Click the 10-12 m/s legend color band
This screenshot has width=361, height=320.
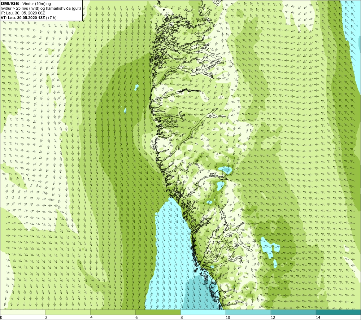click(248, 312)
